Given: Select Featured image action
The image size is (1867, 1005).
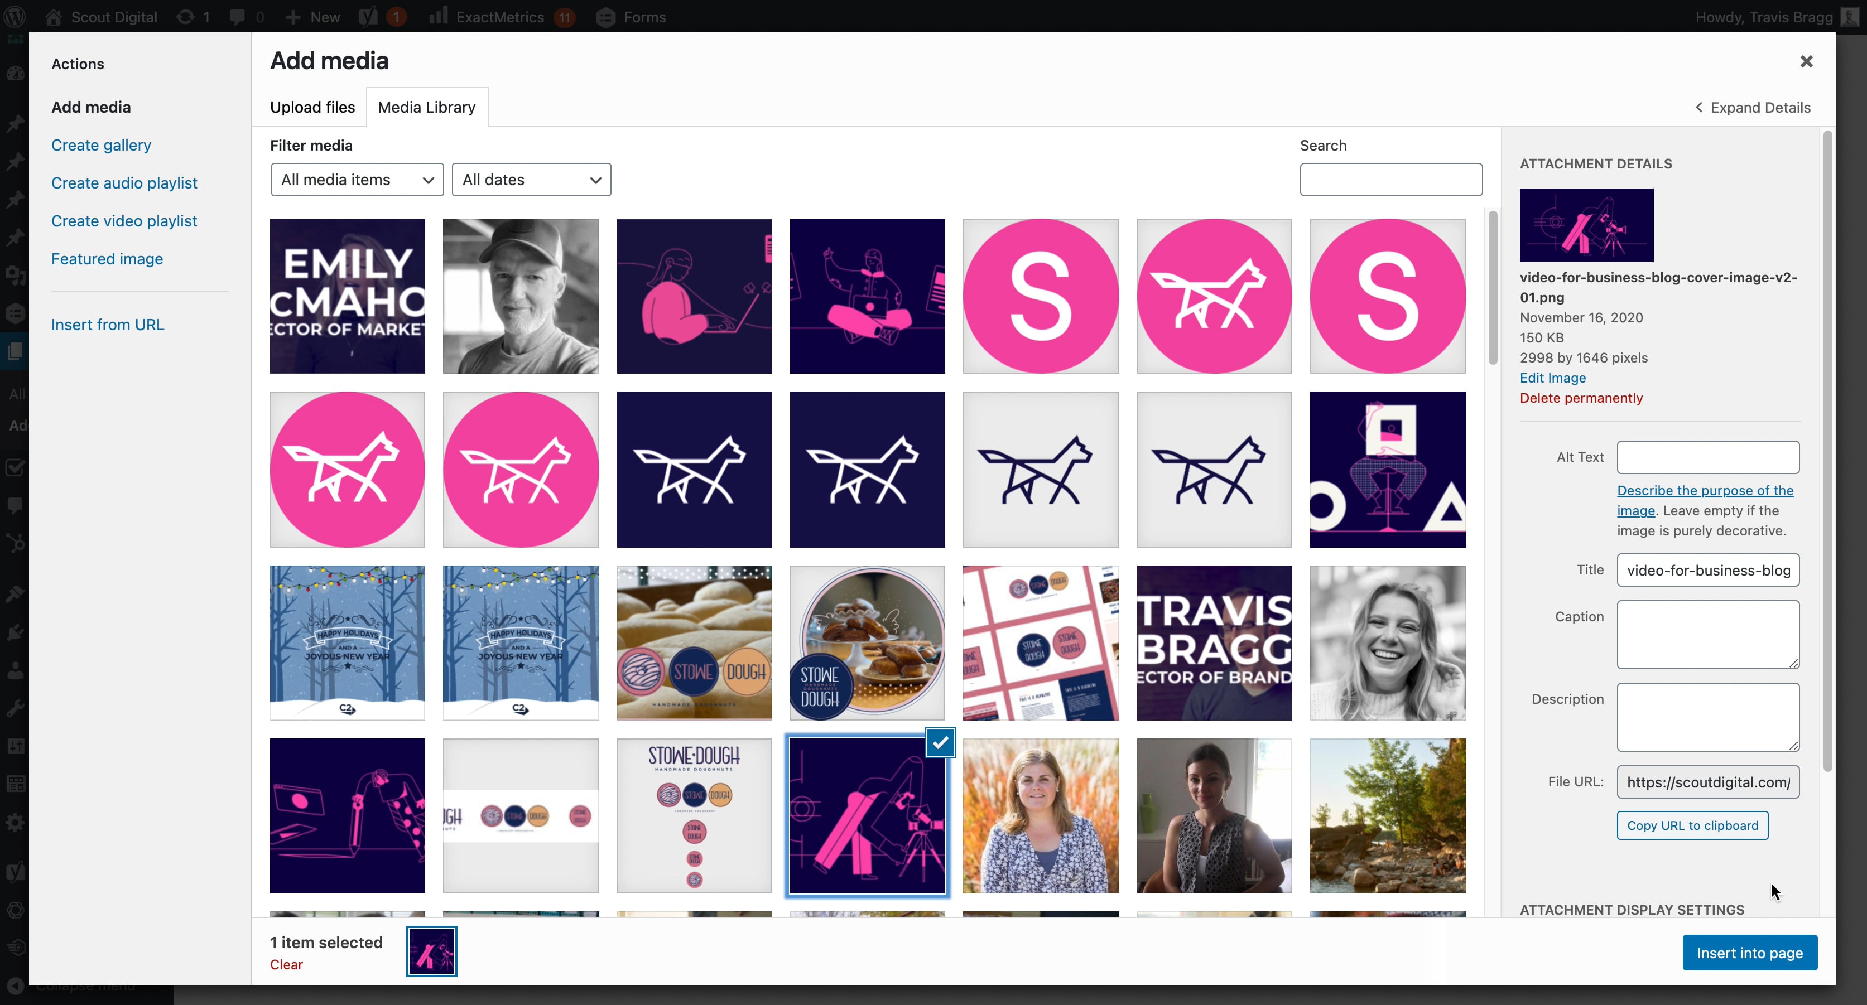Looking at the screenshot, I should tap(107, 259).
